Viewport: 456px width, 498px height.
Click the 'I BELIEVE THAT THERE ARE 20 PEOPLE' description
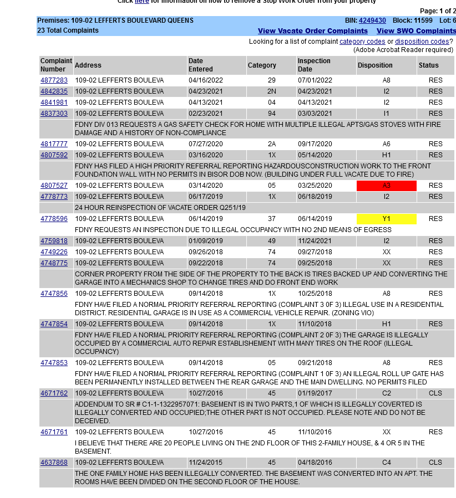tap(250, 448)
